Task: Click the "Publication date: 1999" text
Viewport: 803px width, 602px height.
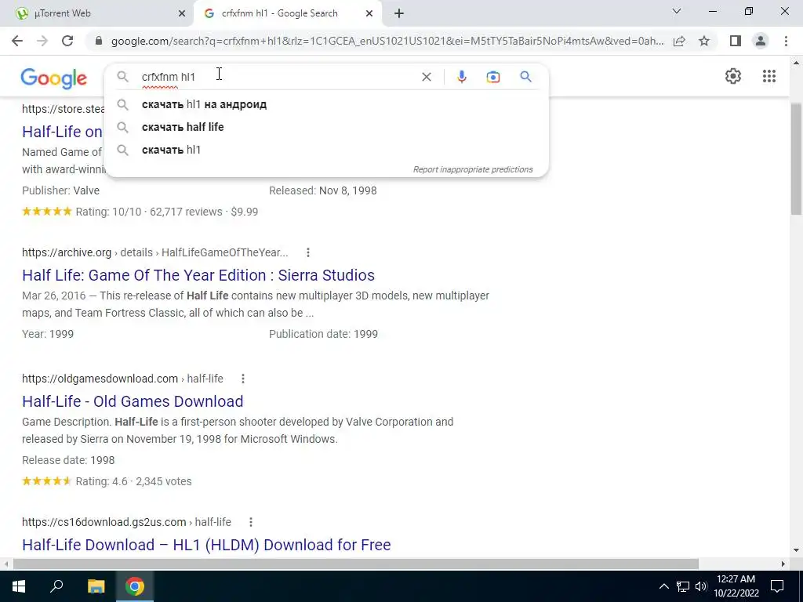Action: [323, 334]
